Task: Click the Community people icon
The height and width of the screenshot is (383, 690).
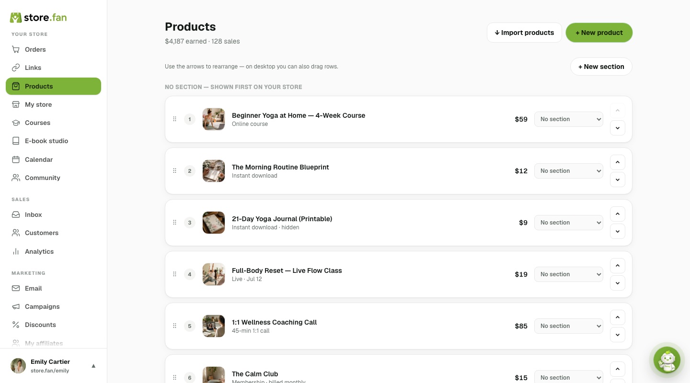Action: pyautogui.click(x=16, y=178)
